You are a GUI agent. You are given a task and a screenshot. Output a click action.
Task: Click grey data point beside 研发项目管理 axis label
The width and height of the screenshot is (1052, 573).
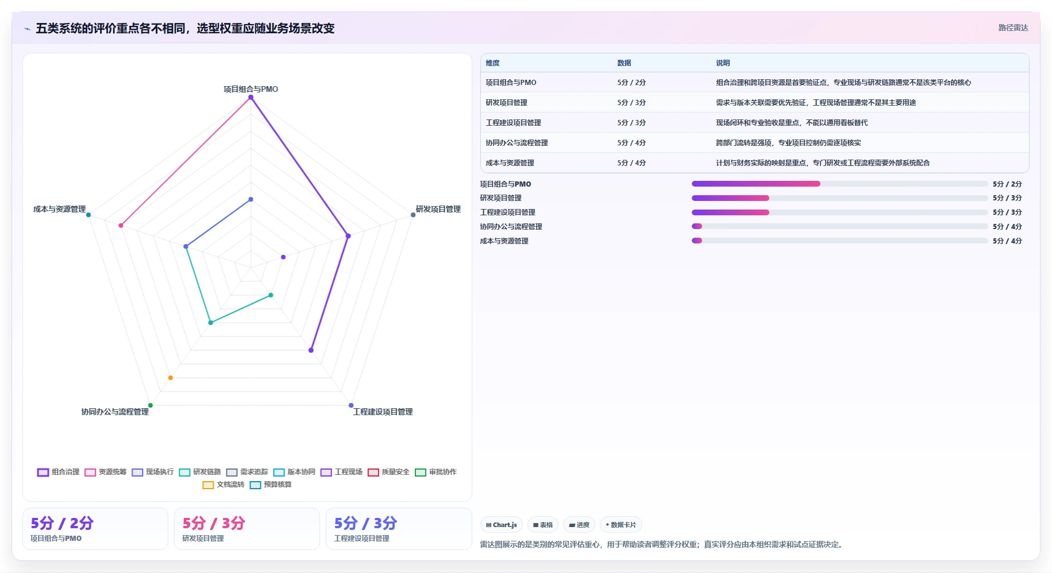point(413,215)
